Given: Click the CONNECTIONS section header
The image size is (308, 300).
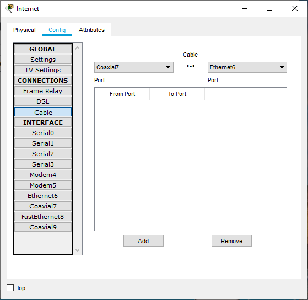Looking at the screenshot, I should coord(43,81).
